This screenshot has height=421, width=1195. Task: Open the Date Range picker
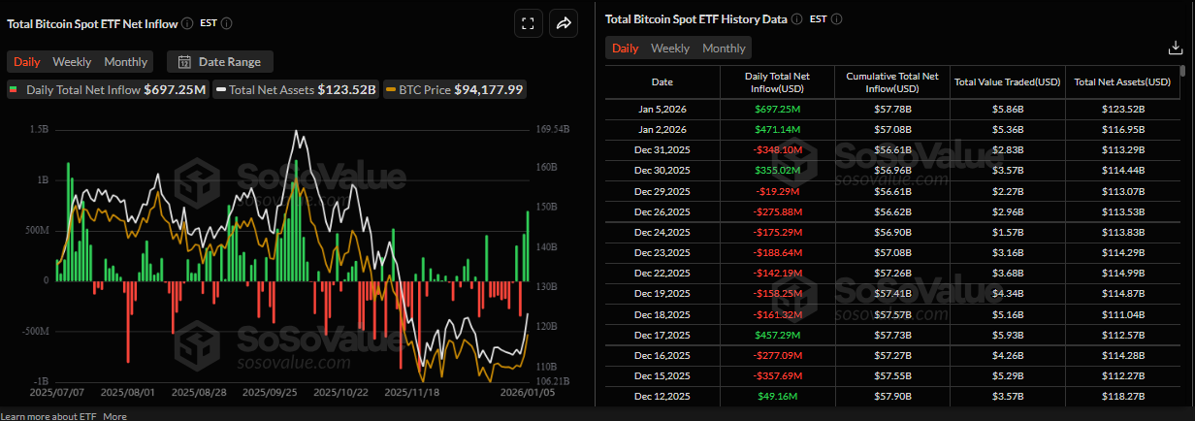coord(220,62)
